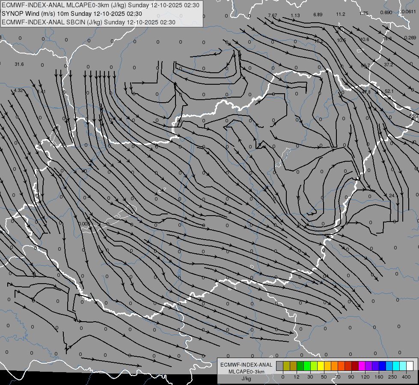This screenshot has width=419, height=385.
Task: Pick the 37.2 map value
Action: pyautogui.click(x=388, y=65)
